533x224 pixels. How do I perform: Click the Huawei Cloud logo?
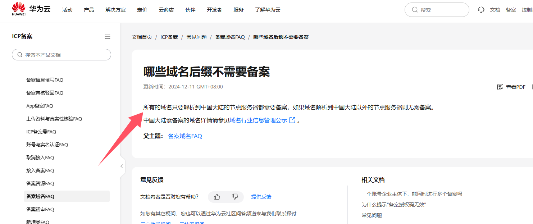(31, 9)
